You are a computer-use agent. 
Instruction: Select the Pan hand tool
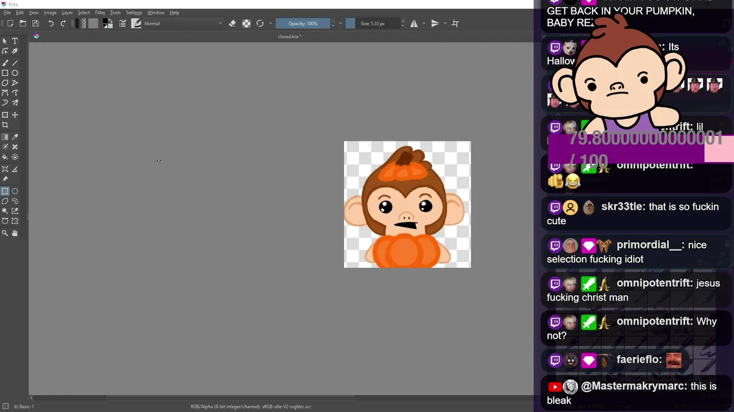click(15, 233)
